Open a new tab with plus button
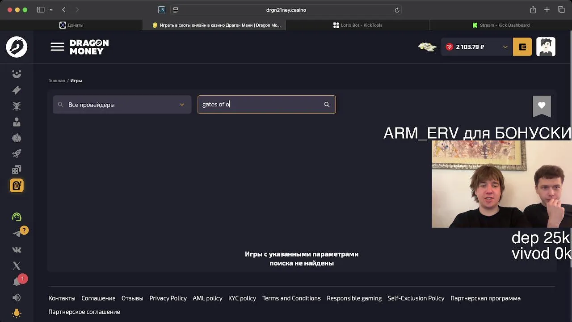The height and width of the screenshot is (322, 572). [x=547, y=10]
